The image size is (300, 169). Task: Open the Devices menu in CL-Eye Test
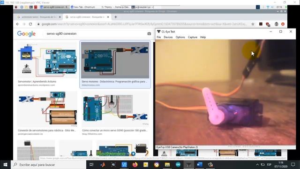pyautogui.click(x=168, y=37)
